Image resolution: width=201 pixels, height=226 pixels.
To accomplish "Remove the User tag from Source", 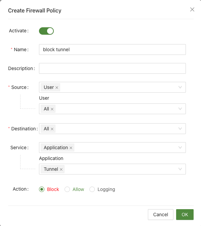I will coord(57,88).
